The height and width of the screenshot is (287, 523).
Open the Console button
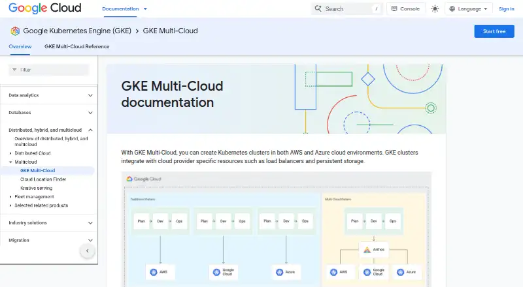pos(405,8)
